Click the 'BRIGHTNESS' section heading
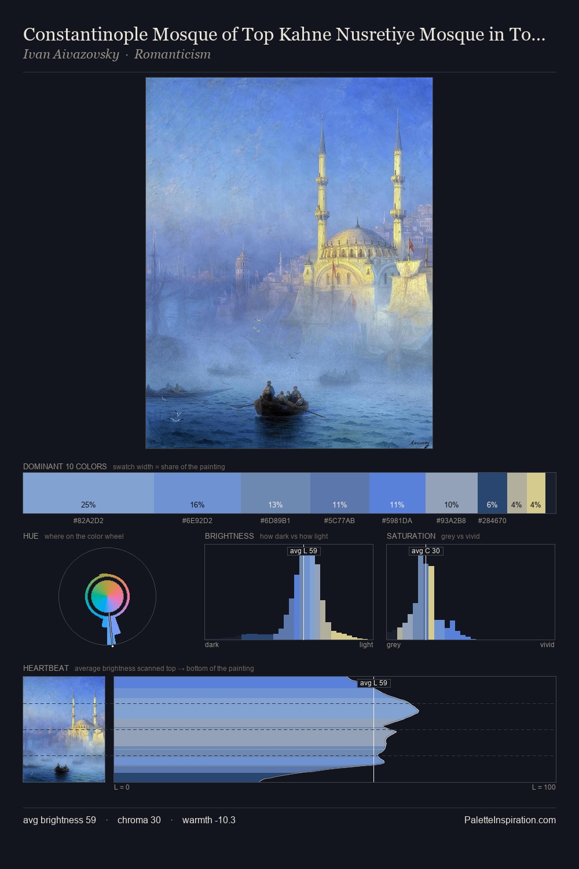The width and height of the screenshot is (579, 869). [x=229, y=536]
